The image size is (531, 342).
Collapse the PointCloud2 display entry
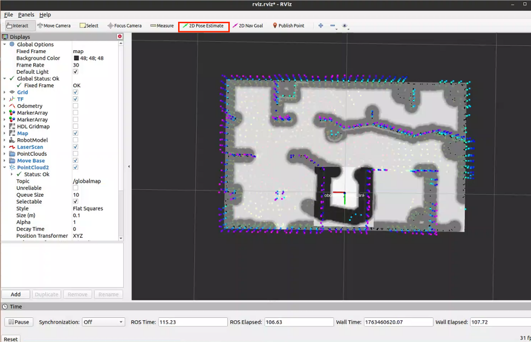point(5,168)
